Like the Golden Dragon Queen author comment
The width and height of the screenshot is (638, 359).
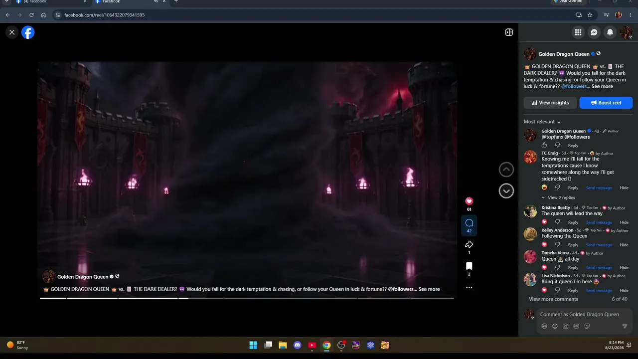(x=544, y=145)
